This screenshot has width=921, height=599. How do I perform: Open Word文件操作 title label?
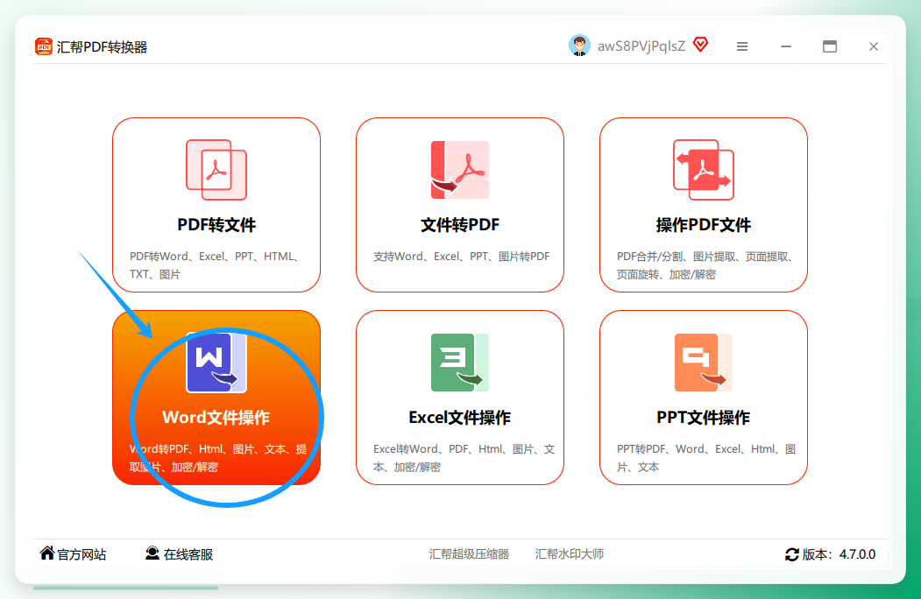(x=216, y=418)
